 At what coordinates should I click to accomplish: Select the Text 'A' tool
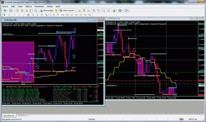[x=37, y=15]
